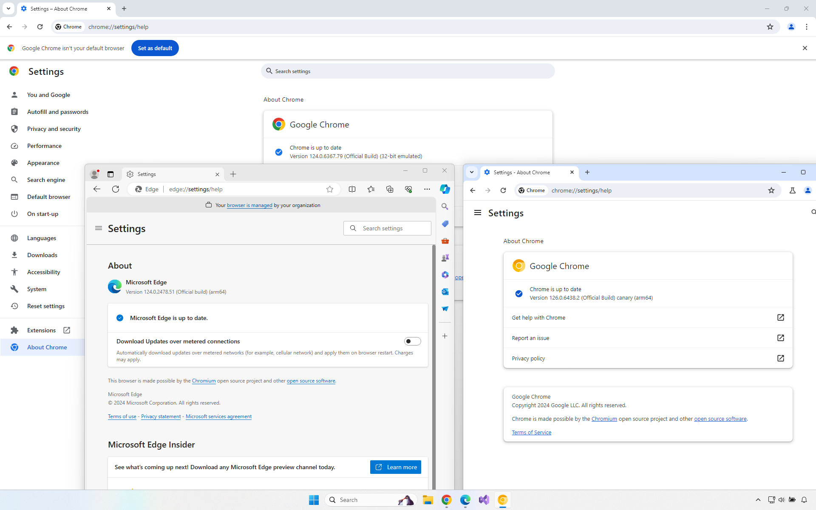The width and height of the screenshot is (816, 510).
Task: Open Edge favorites list icon
Action: click(x=371, y=189)
